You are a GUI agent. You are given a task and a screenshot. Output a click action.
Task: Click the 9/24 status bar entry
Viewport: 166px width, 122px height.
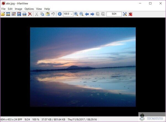pos(27,120)
